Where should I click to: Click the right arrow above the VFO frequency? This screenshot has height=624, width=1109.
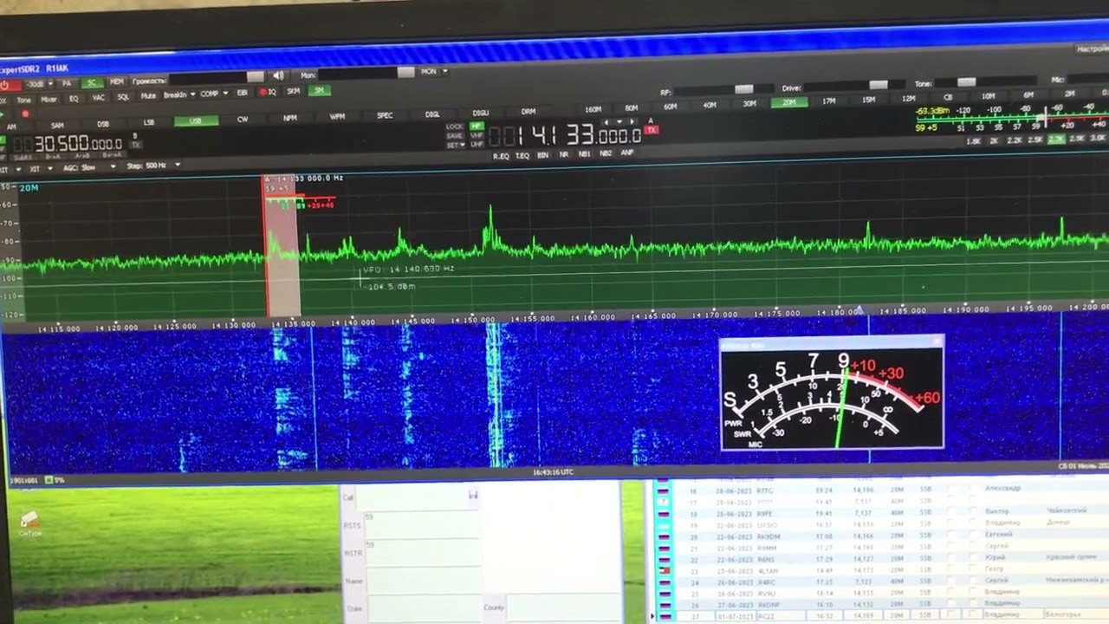coord(632,122)
